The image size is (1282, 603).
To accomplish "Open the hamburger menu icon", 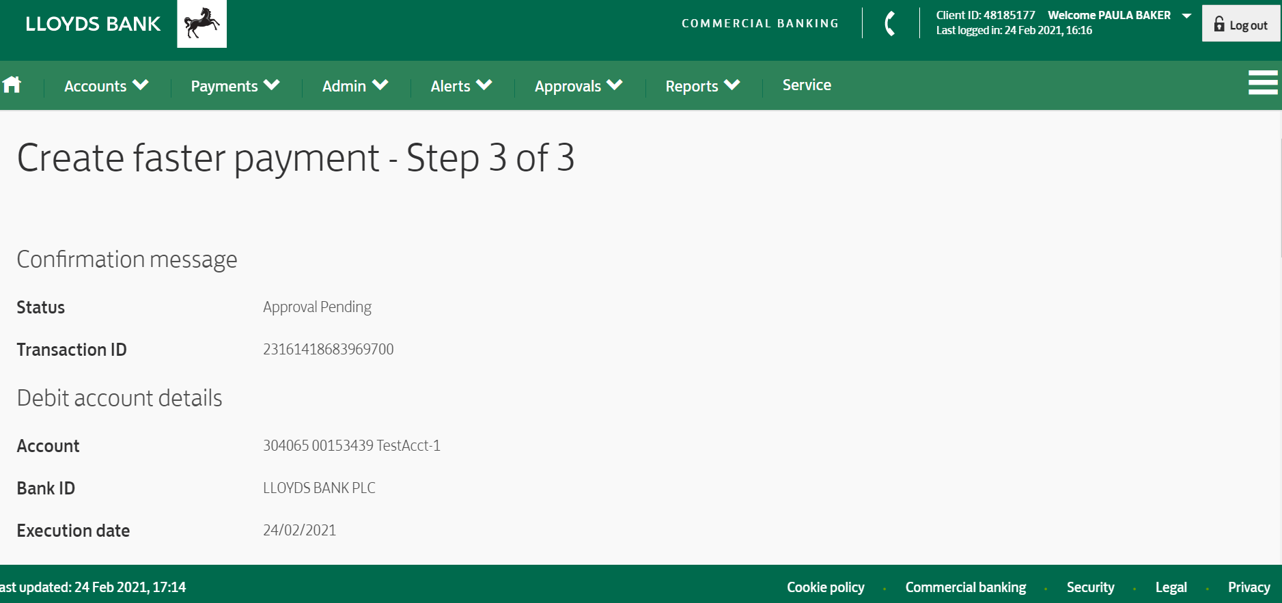I will click(1262, 83).
